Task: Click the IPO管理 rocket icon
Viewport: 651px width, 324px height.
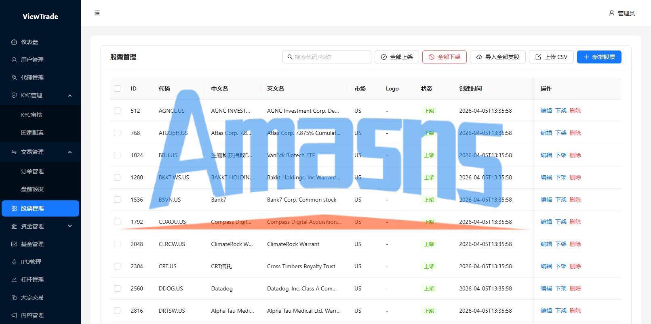Action: [x=14, y=262]
